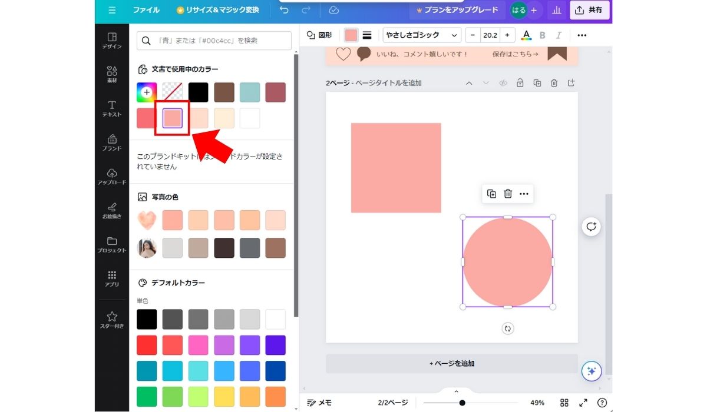
Task: Open the ファイル menu
Action: [x=146, y=10]
